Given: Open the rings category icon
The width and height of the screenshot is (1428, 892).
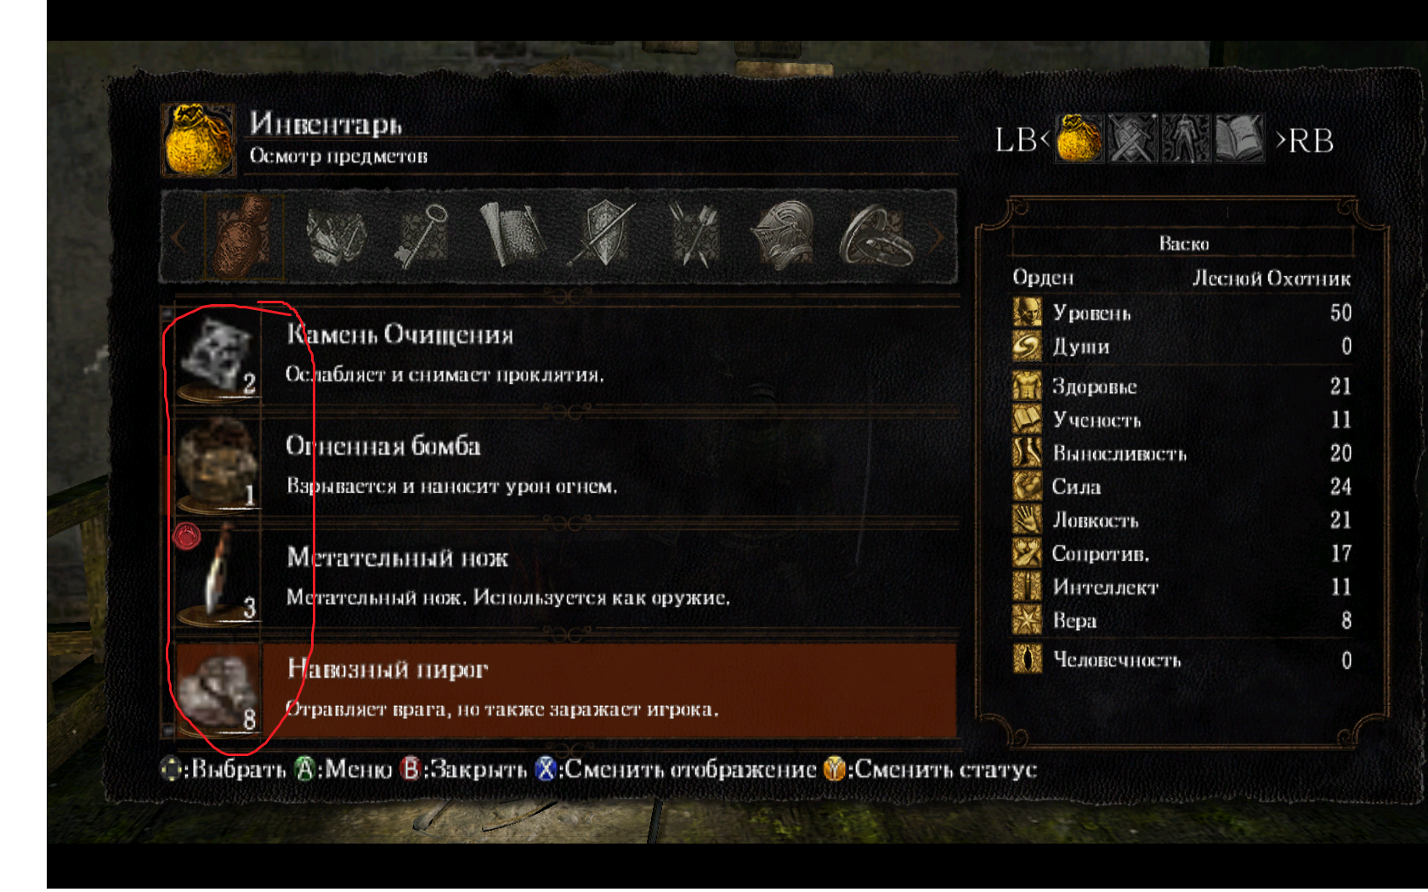Looking at the screenshot, I should (876, 236).
